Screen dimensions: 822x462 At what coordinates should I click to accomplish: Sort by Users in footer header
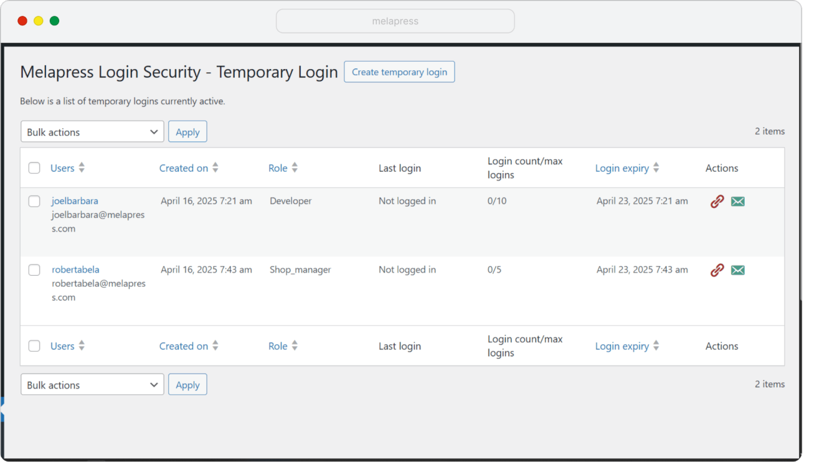pyautogui.click(x=62, y=346)
